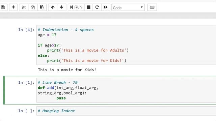The width and height of the screenshot is (216, 121).
Task: Click the output text 'This is a movie for Kids!'
Action: [67, 70]
